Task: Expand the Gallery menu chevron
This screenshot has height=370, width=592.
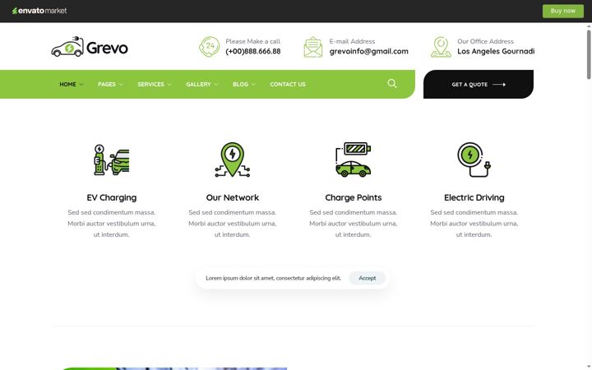Action: point(216,85)
